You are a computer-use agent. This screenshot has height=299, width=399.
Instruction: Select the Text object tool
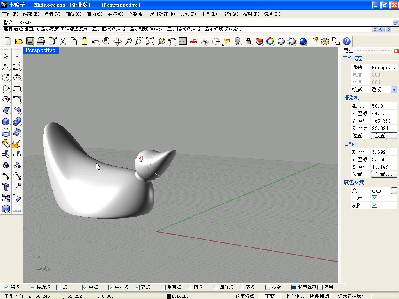click(6, 187)
